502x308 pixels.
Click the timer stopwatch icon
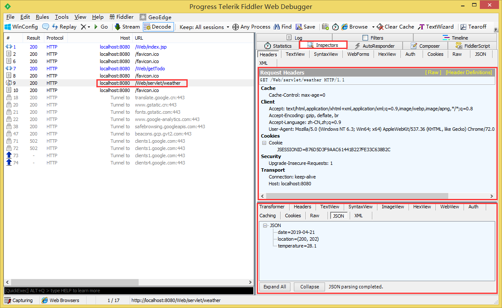pyautogui.click(x=335, y=27)
